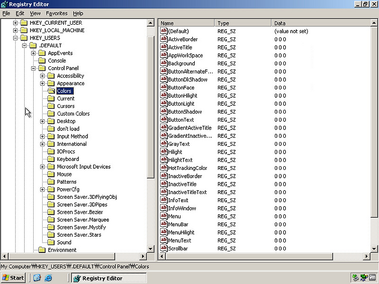Click tree pane horizontal scroll left arrow
Screen dimensions: 379x284
(x=4, y=256)
